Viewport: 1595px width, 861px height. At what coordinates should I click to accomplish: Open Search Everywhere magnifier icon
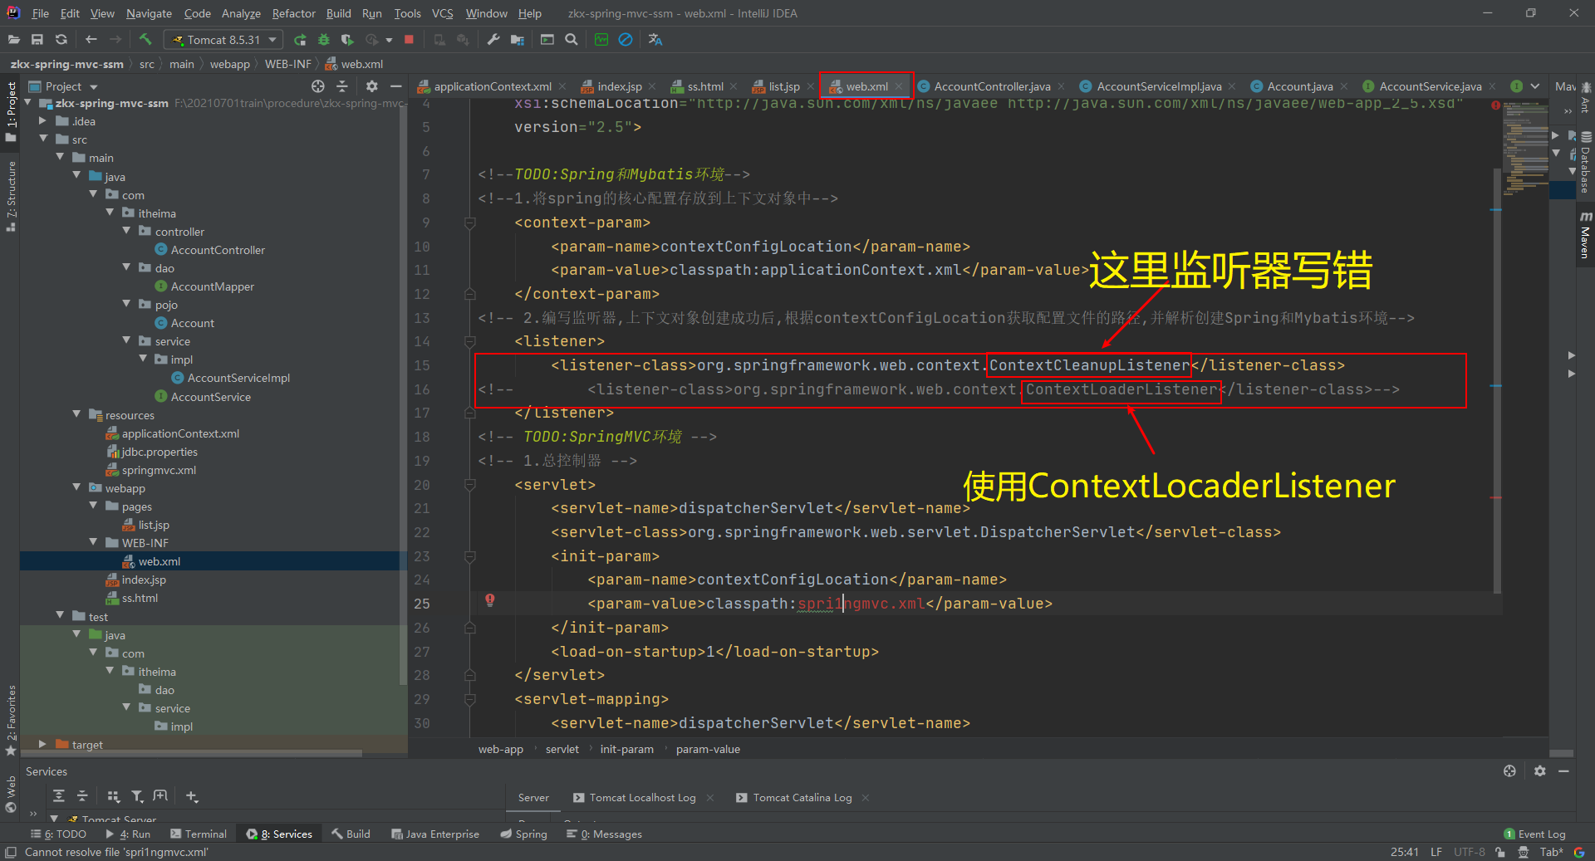point(570,39)
